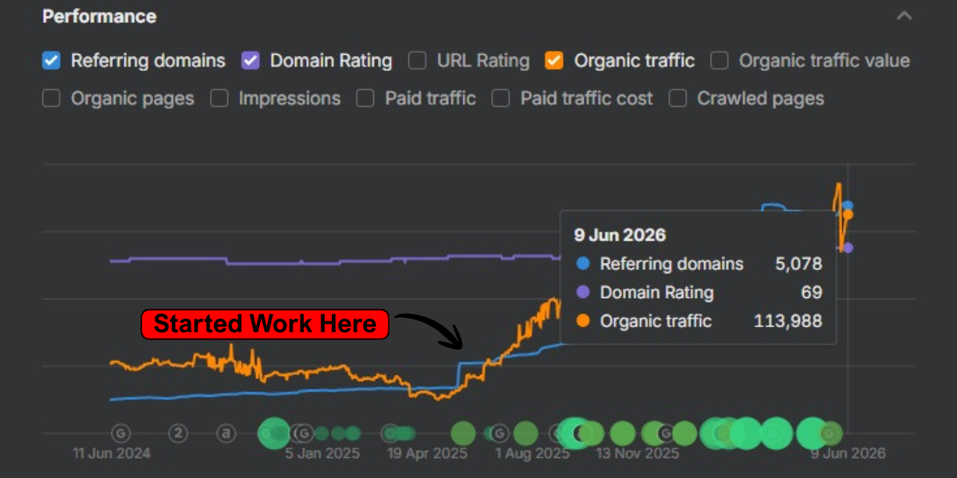
Task: Click the '11 Jun 2024' axis date
Action: click(x=112, y=453)
